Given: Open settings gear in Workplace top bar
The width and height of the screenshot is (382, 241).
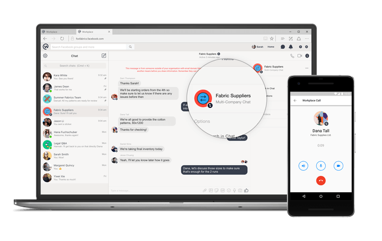Looking at the screenshot, I should coord(307,47).
